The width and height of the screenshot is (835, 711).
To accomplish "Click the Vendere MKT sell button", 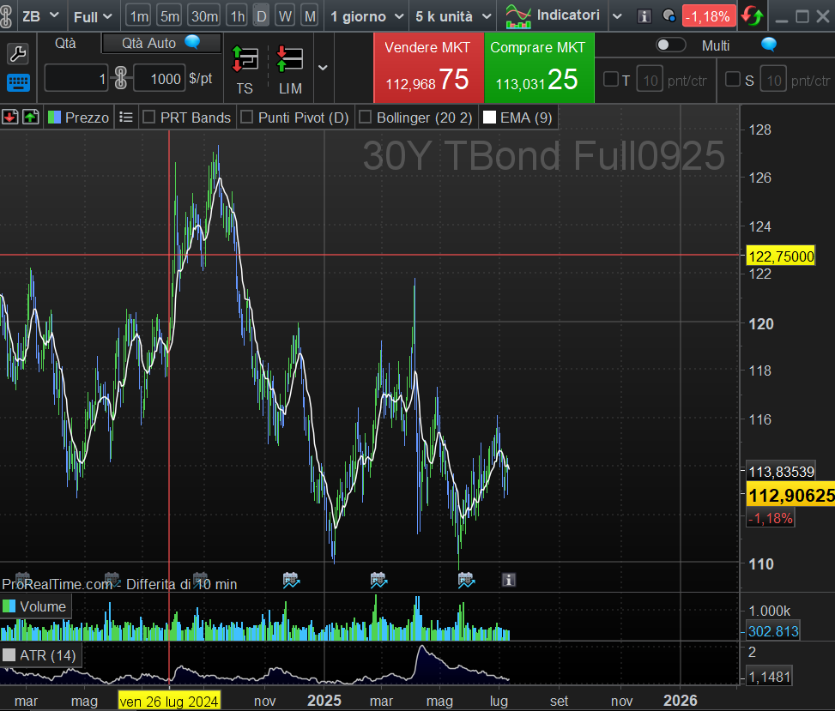I will [427, 67].
